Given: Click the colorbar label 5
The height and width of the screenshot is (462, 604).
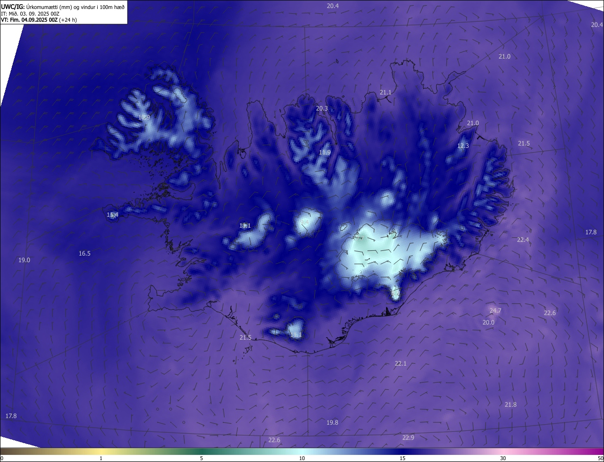Looking at the screenshot, I should coord(201,459).
